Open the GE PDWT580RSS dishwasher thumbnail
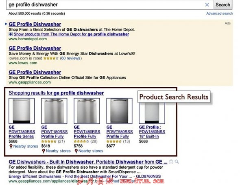This screenshot has height=185, width=240. click(x=119, y=111)
